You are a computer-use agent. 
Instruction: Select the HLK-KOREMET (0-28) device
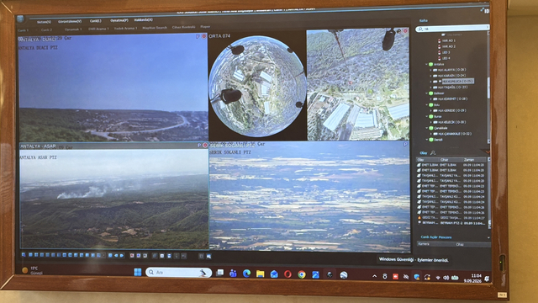(x=452, y=99)
